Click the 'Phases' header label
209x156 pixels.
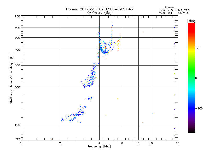point(169,8)
